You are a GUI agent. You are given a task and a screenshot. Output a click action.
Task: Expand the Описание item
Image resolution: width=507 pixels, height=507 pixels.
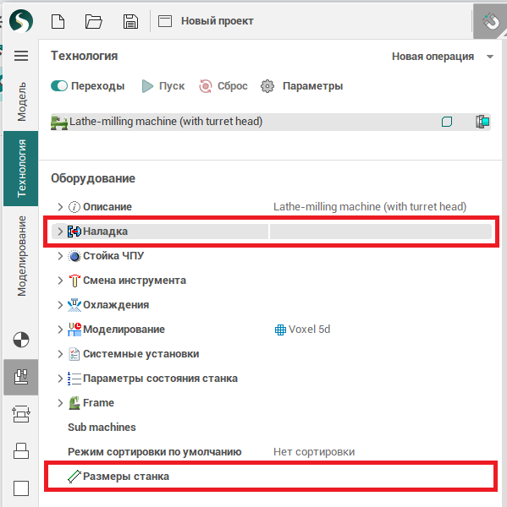[x=60, y=207]
